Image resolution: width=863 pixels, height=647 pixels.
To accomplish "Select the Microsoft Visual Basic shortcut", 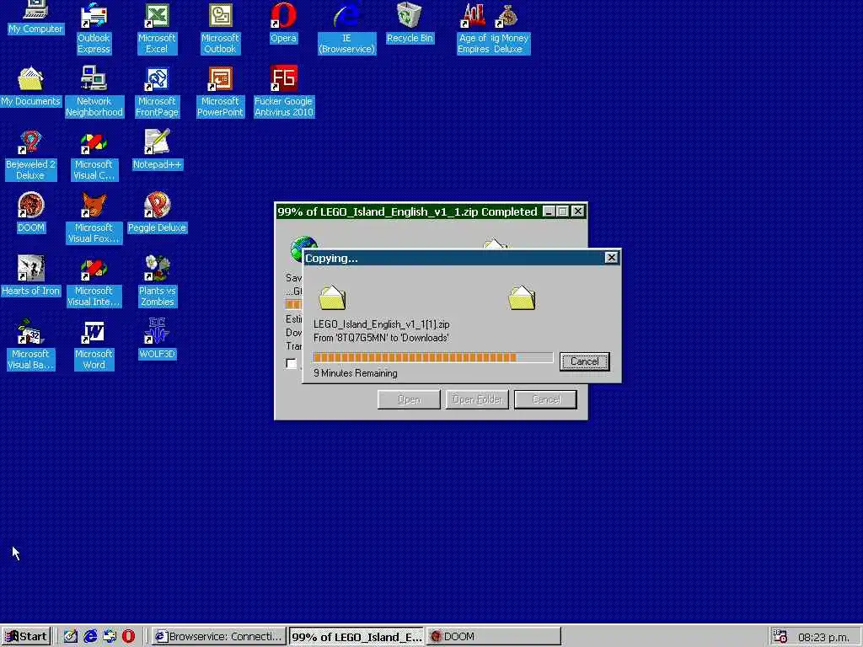I will [30, 345].
